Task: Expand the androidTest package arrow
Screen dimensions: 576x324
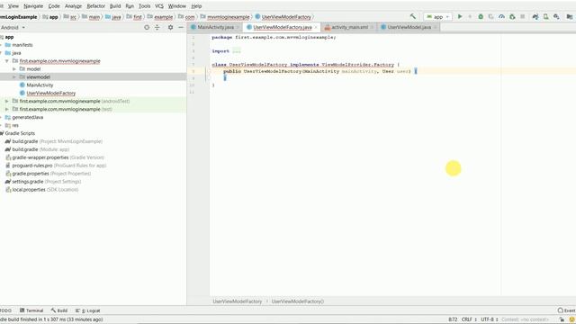Action: coord(7,101)
